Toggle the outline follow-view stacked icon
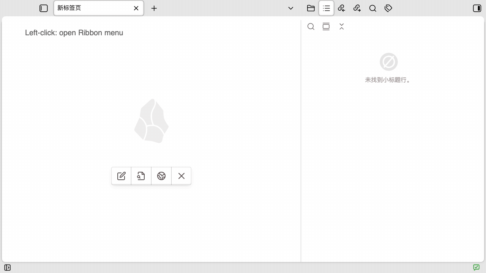Screen dimensions: 486x273 326,27
